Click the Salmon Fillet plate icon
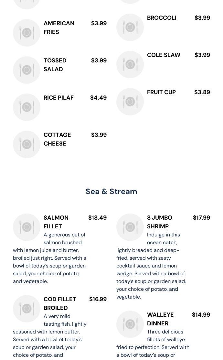This screenshot has width=223, height=360. coord(27,227)
